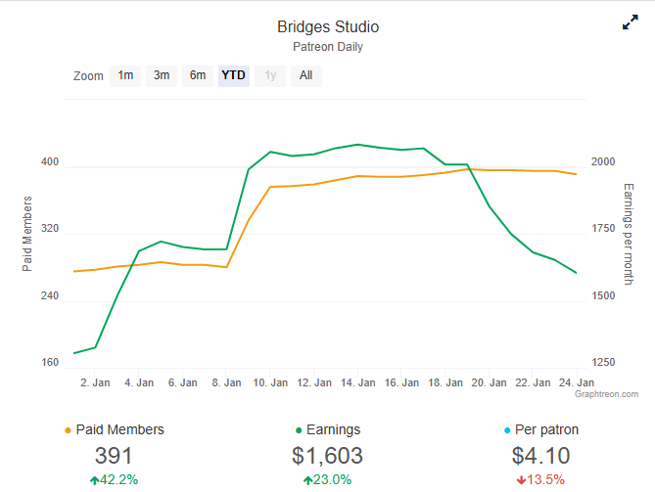
Task: Toggle Paid Members series legend
Action: (x=115, y=429)
